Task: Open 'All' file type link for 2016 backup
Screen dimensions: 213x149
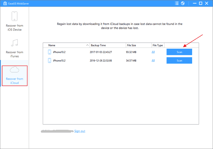Action: [x=153, y=60]
